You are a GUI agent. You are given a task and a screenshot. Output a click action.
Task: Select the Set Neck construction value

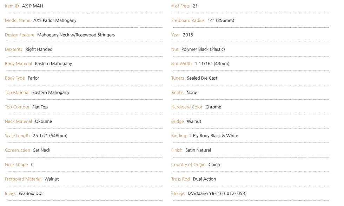(42, 150)
